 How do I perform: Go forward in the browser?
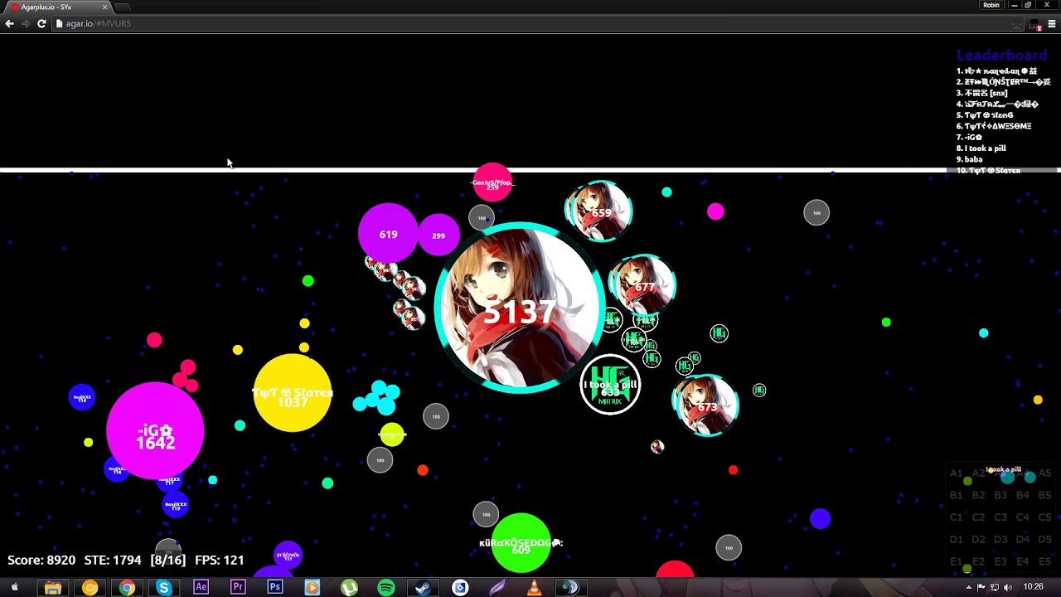(25, 23)
